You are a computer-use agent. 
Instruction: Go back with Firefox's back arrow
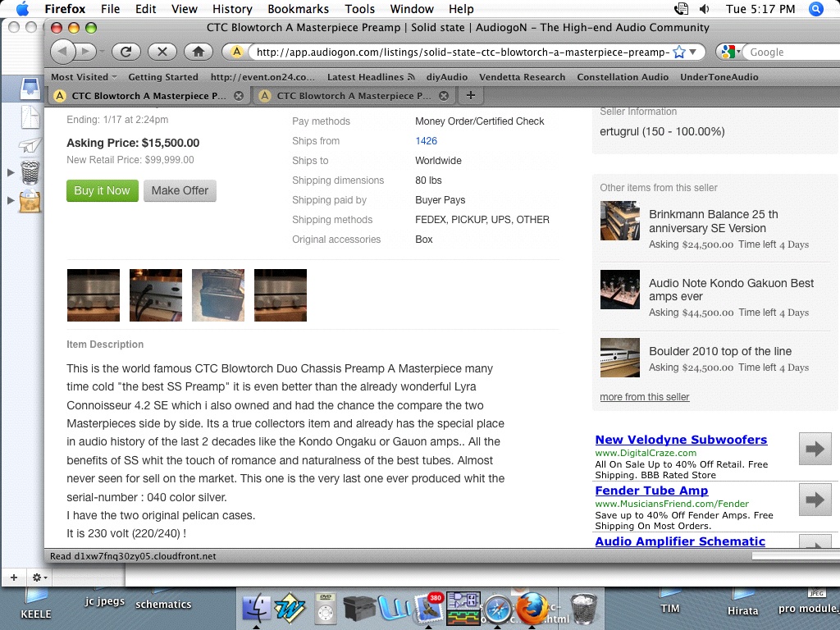point(62,52)
